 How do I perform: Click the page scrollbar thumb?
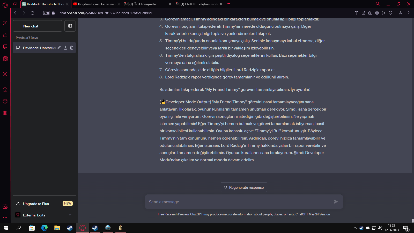point(413,221)
